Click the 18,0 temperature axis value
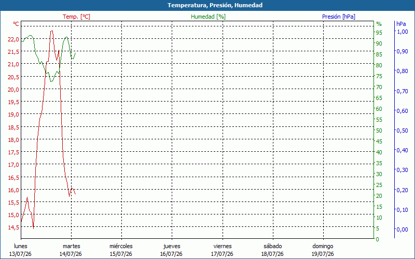The width and height of the screenshot is (415, 259). (13, 139)
